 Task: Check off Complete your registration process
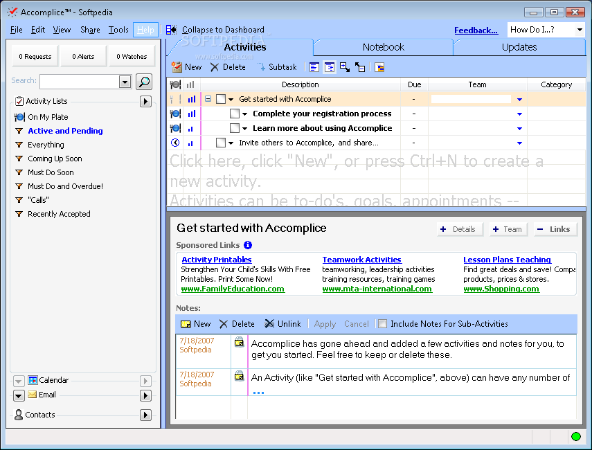tap(235, 114)
